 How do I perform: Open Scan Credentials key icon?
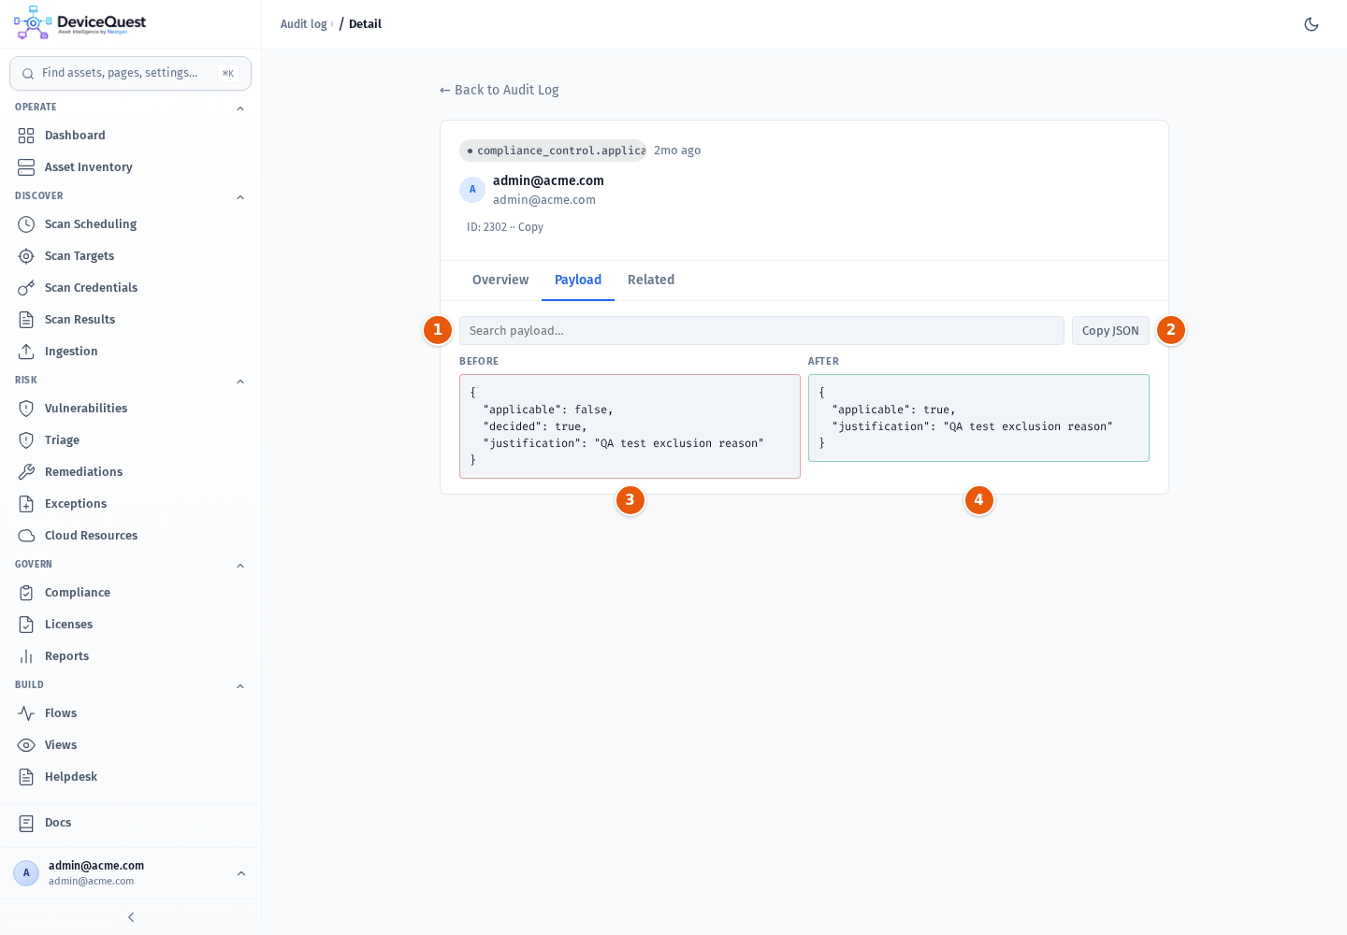(x=26, y=288)
